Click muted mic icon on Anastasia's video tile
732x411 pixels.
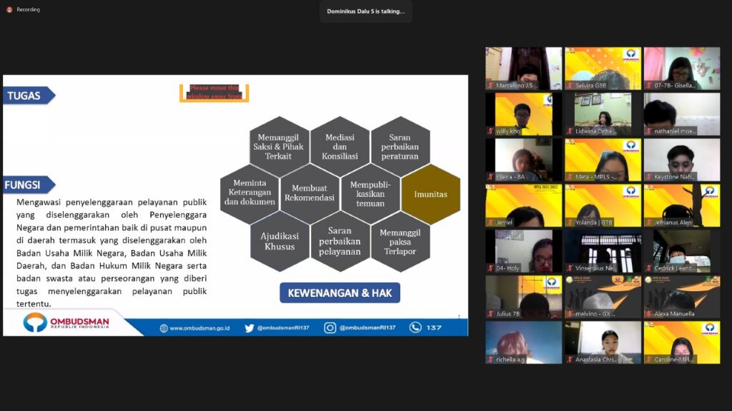tap(570, 360)
